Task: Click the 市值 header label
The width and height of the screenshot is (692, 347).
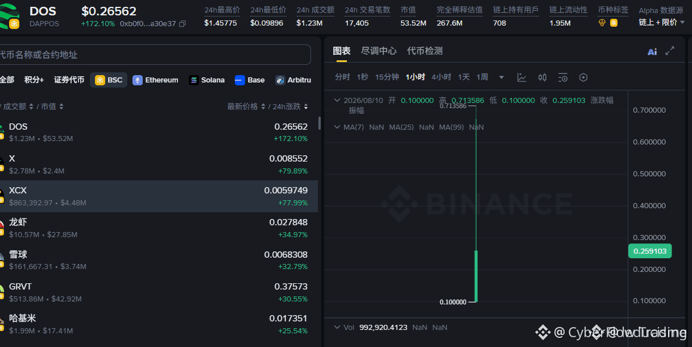Action: pos(408,10)
